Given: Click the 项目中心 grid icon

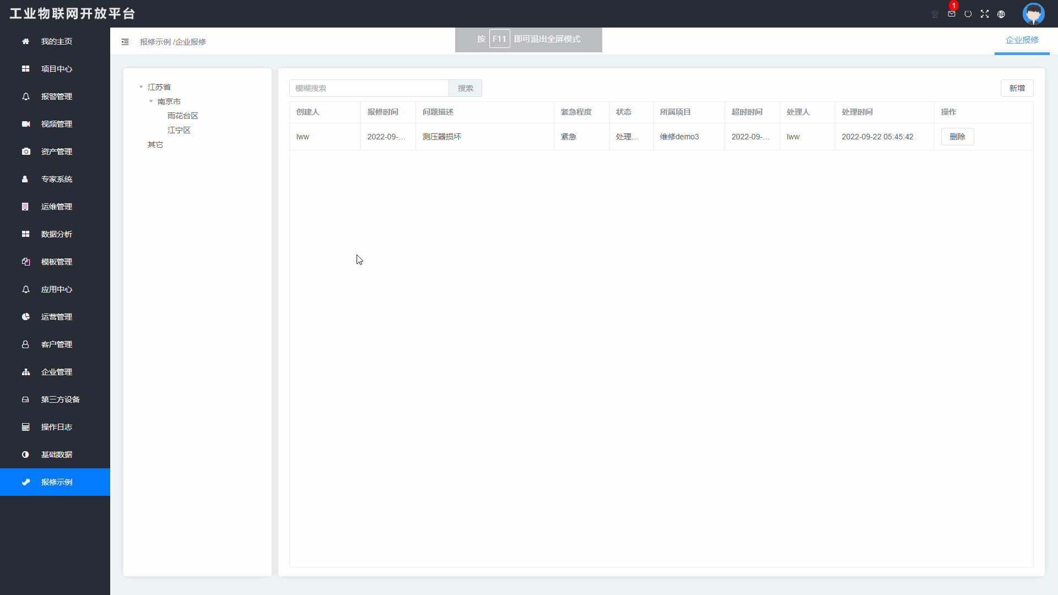Looking at the screenshot, I should [25, 69].
